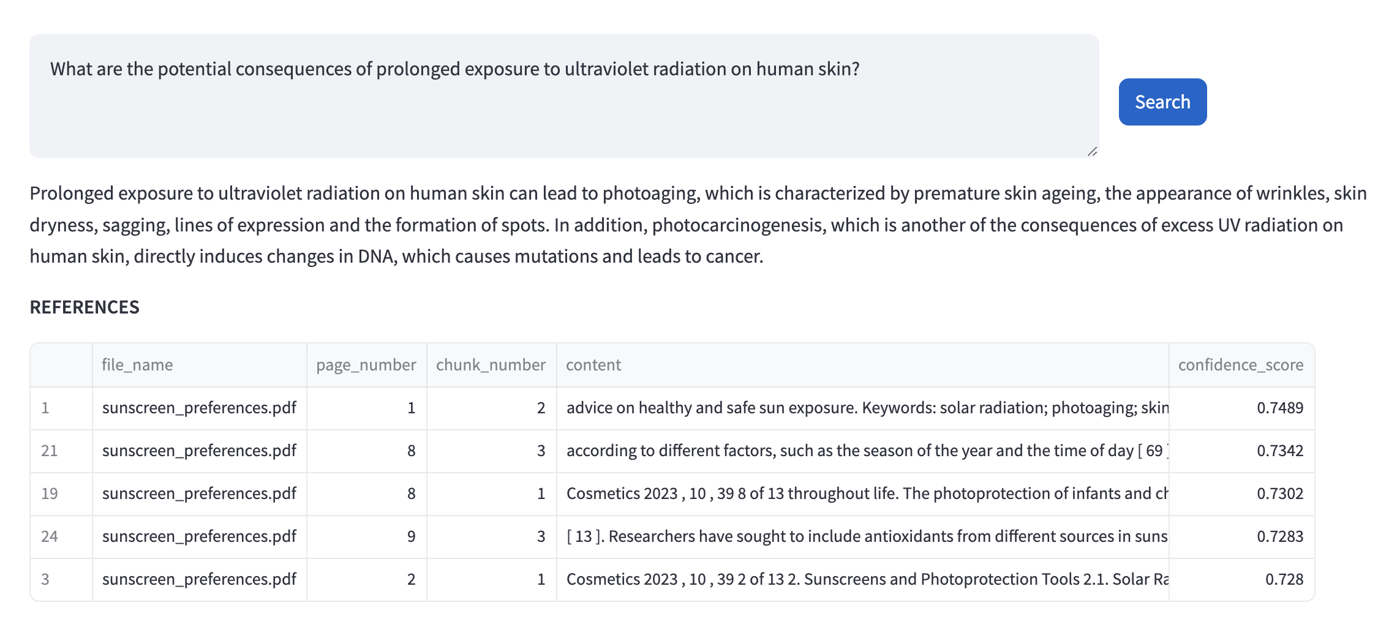This screenshot has width=1378, height=638.
Task: Click the blue Search button
Action: [1162, 102]
